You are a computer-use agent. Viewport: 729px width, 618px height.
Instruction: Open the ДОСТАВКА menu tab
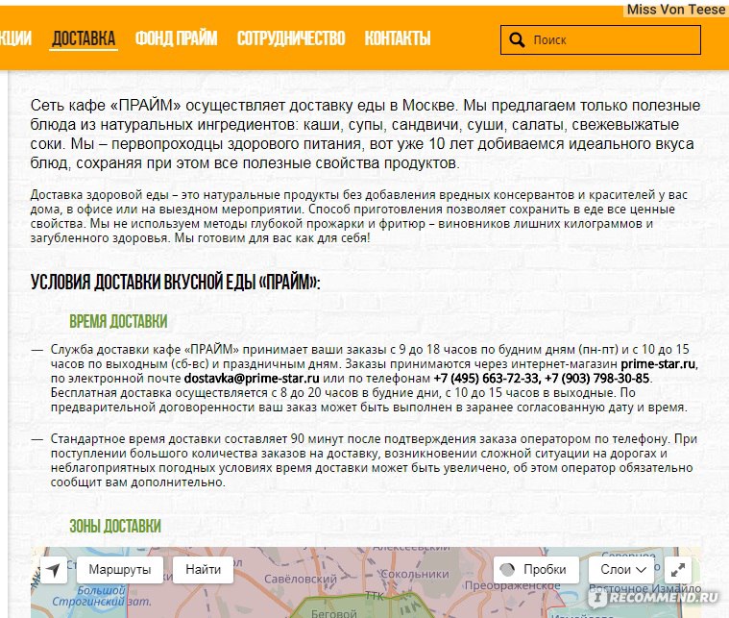coord(84,38)
